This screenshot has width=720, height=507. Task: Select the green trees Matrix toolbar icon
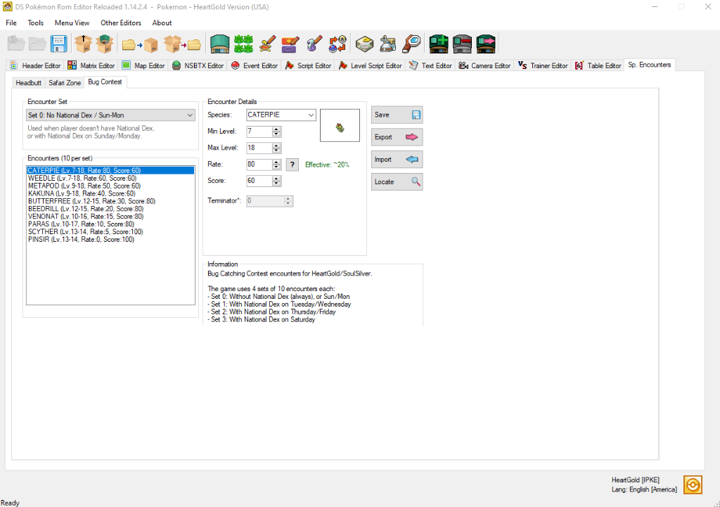pyautogui.click(x=244, y=44)
